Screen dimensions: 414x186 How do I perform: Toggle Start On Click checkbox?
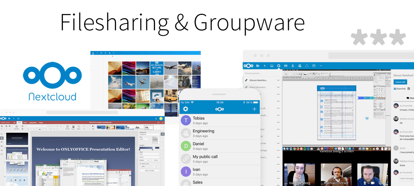tap(140, 164)
